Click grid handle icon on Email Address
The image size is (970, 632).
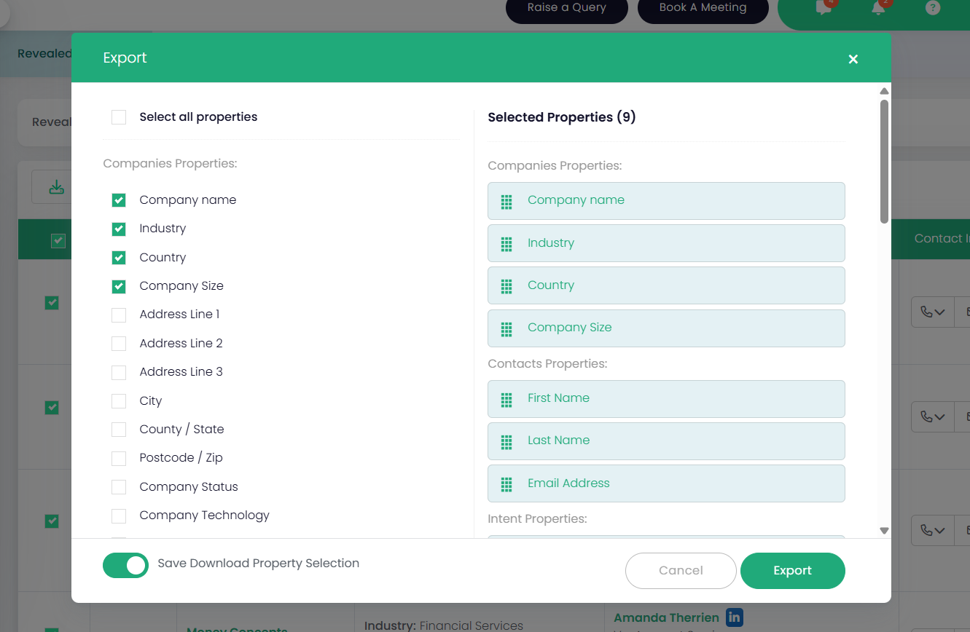pyautogui.click(x=506, y=483)
